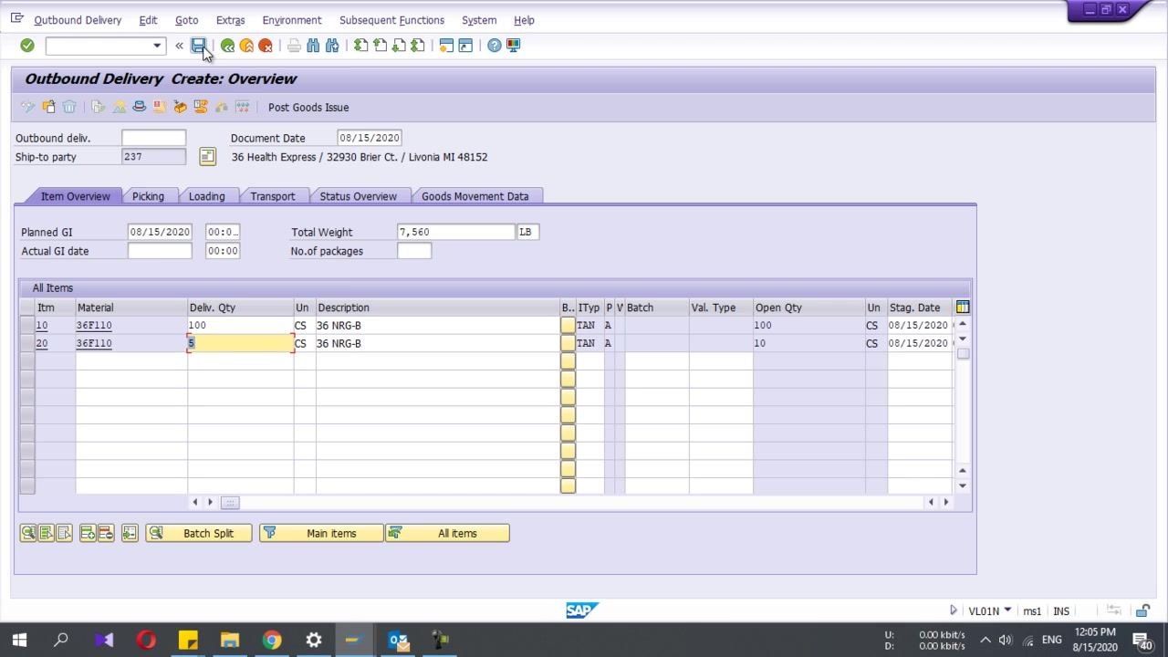Click the Delete Item icon below table
1168x657 pixels.
(106, 533)
